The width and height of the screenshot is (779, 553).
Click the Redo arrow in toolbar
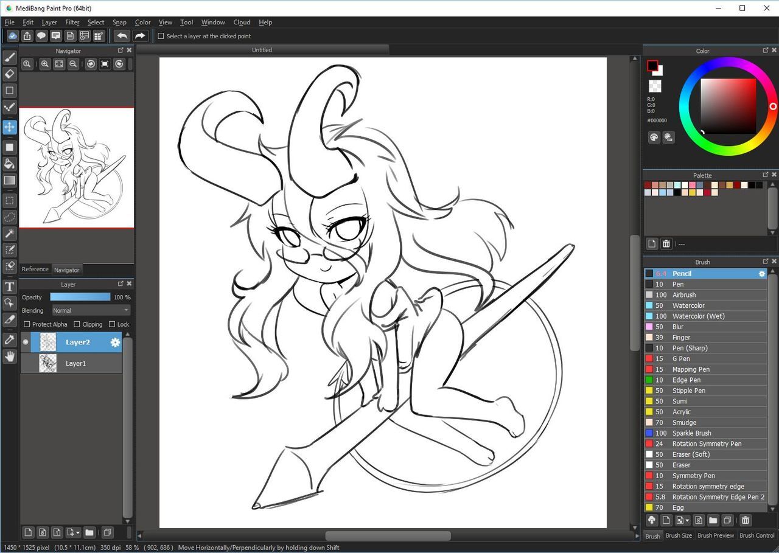(x=140, y=36)
